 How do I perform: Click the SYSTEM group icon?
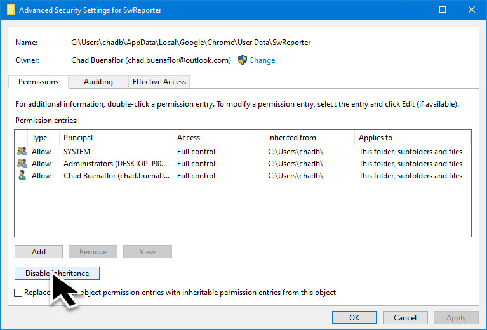22,151
